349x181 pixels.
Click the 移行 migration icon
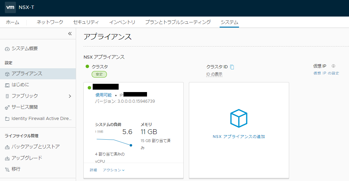pos(7,169)
